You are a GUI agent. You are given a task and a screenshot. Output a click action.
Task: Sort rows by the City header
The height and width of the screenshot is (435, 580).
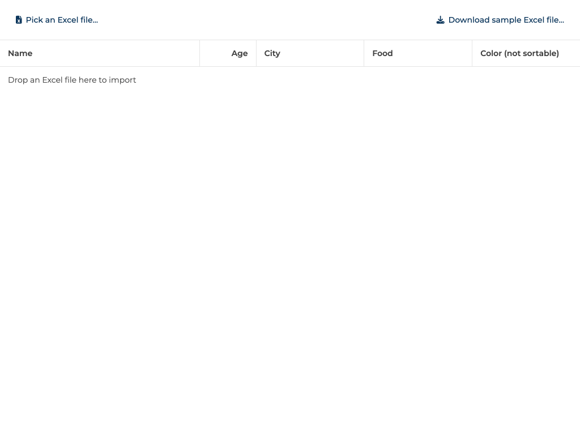tap(272, 53)
